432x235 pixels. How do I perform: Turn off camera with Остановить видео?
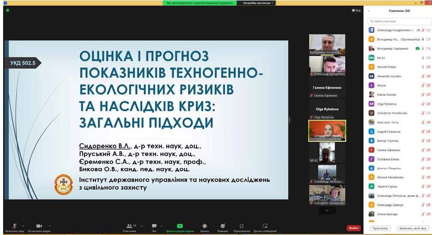[39, 226]
